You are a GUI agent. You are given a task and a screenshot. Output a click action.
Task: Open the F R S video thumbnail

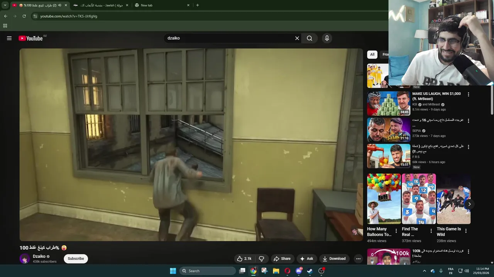[388, 156]
